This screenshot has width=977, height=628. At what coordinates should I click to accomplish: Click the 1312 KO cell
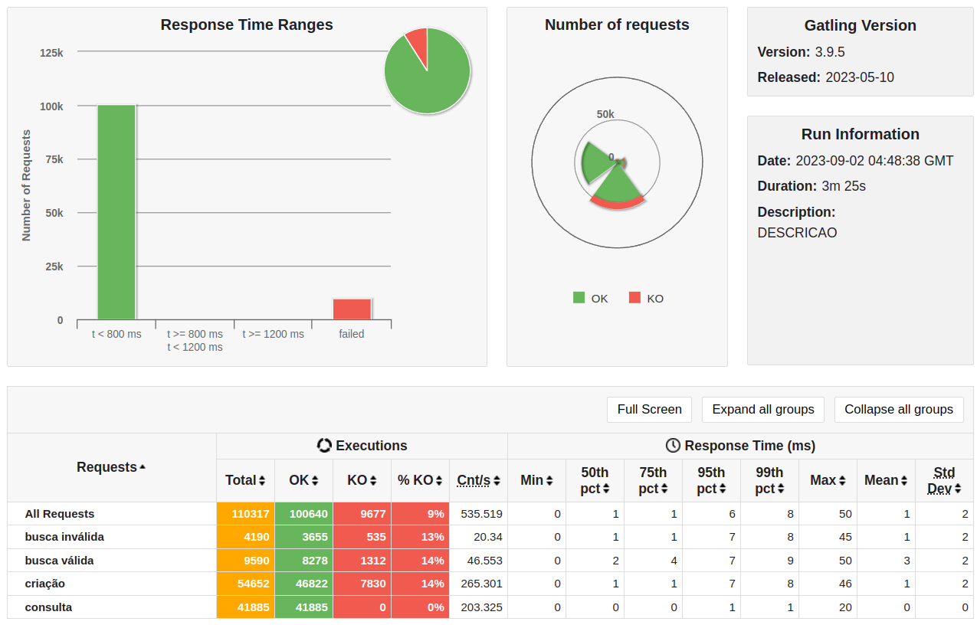click(x=362, y=561)
